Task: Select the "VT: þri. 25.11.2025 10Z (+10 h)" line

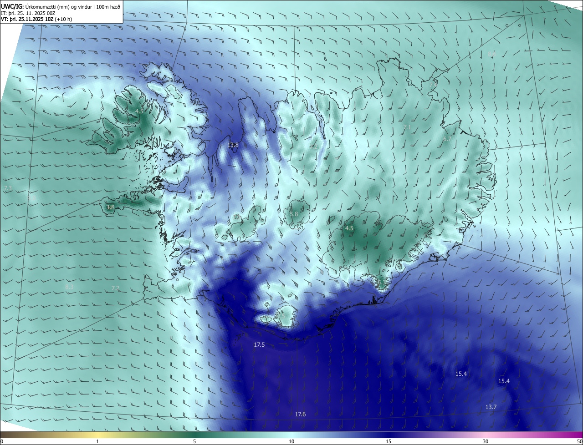Action: [37, 19]
